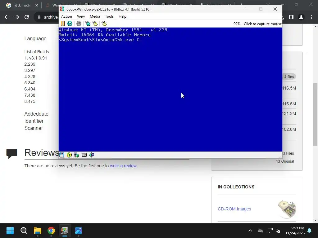Open Chrome's three-dot menu
This screenshot has height=238, width=318.
point(311,17)
